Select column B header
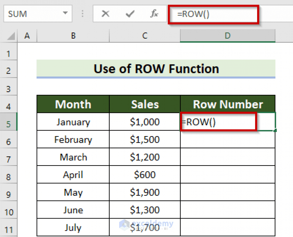This screenshot has width=293, height=237. (73, 36)
